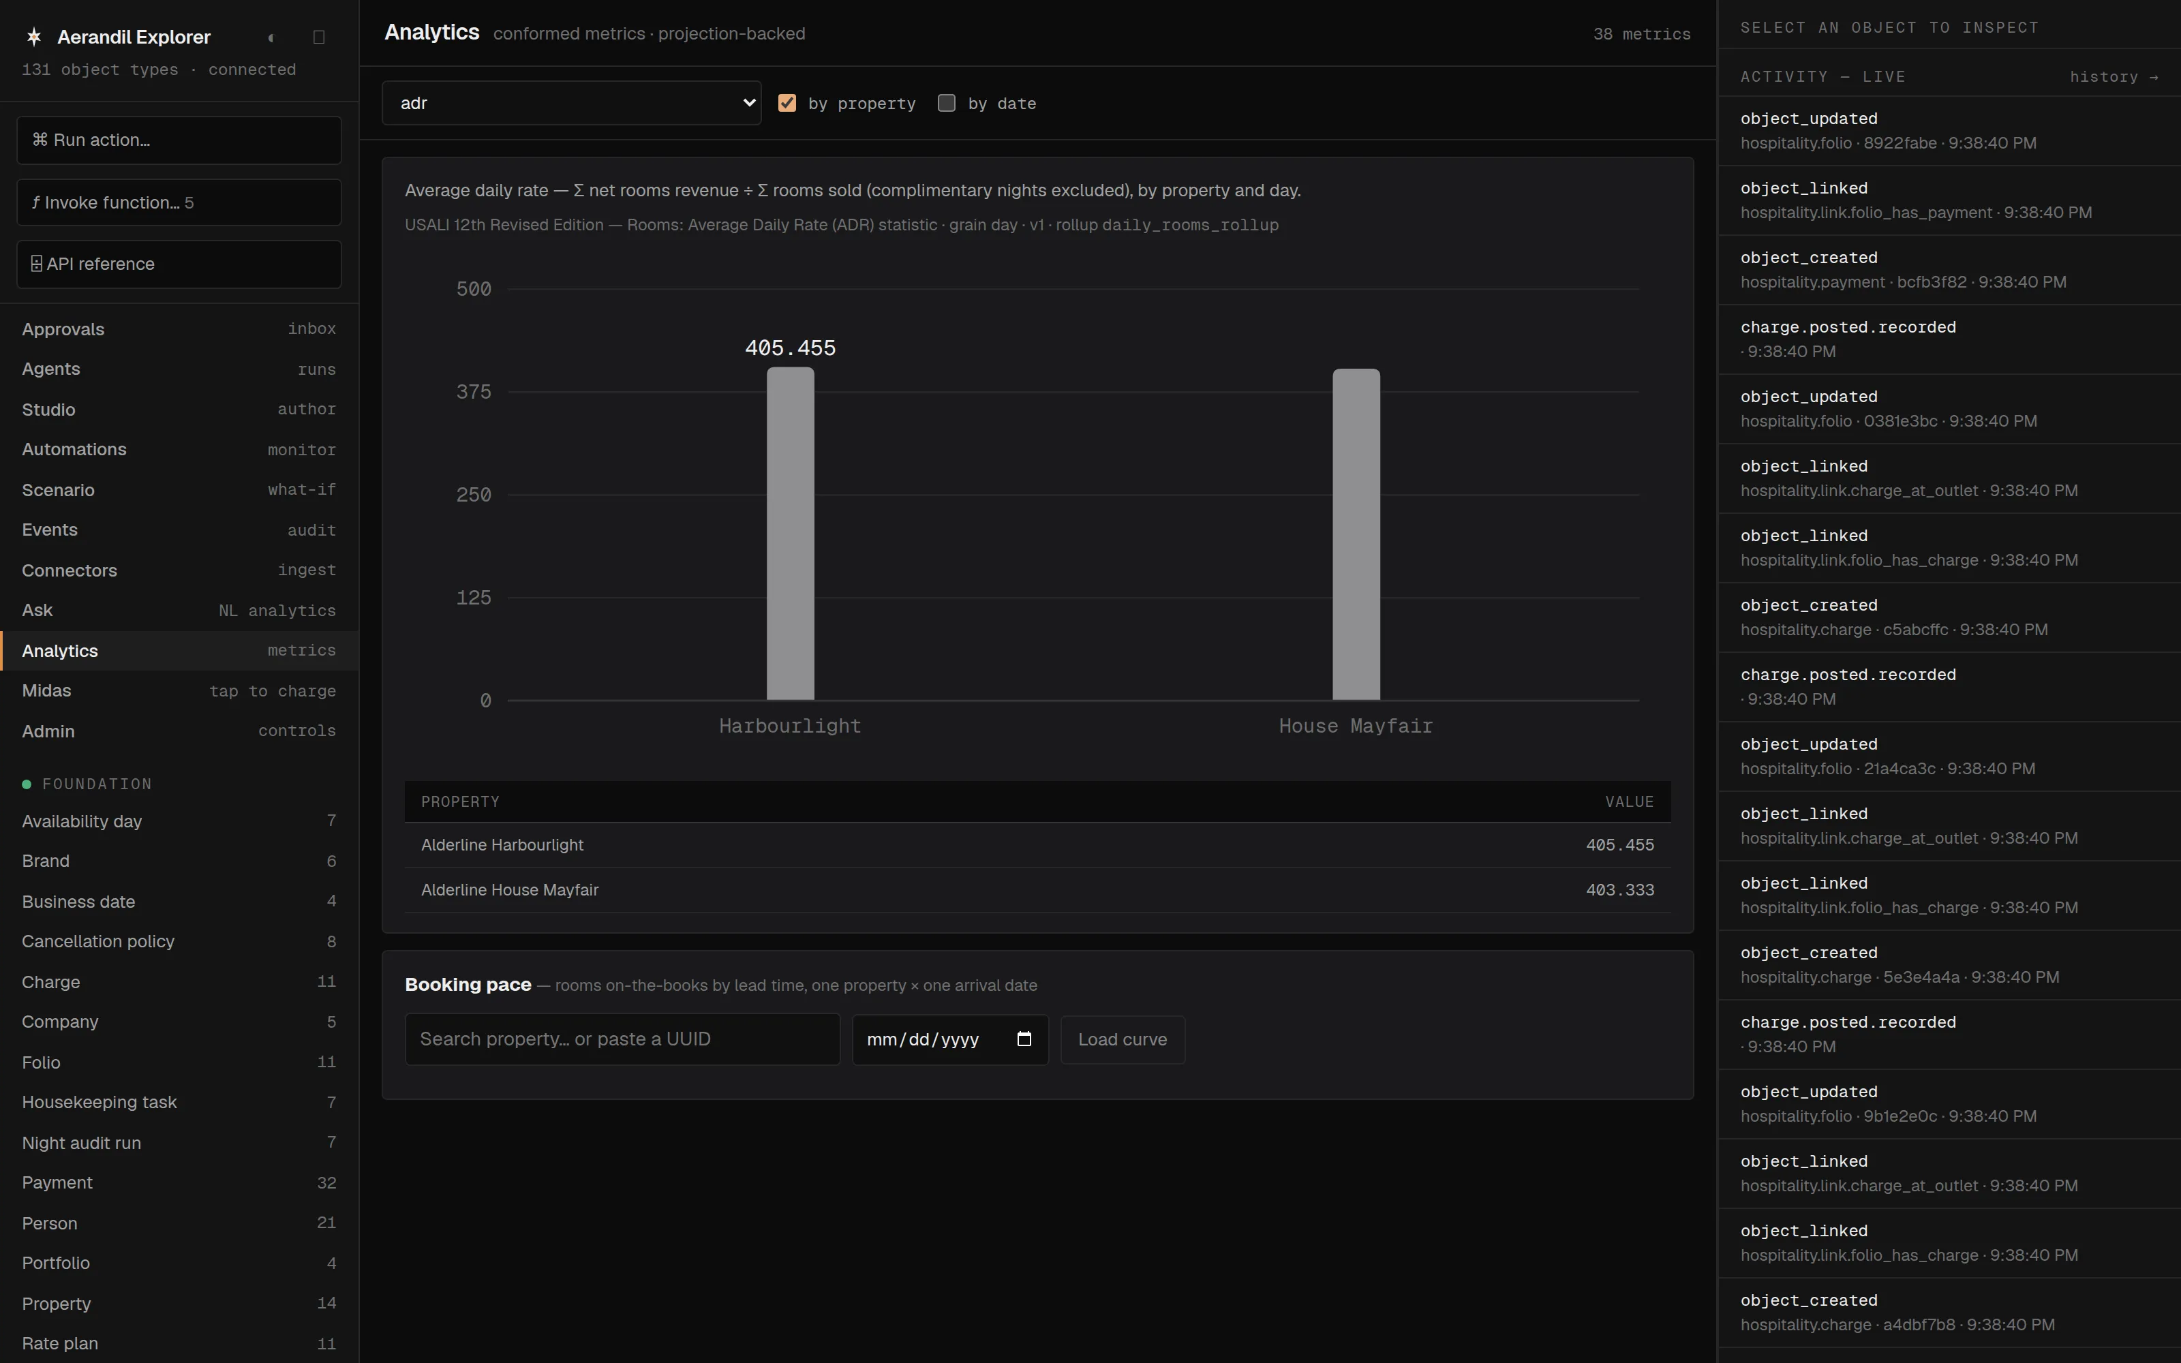Select the Analytics metrics item
2181x1363 pixels.
click(179, 651)
